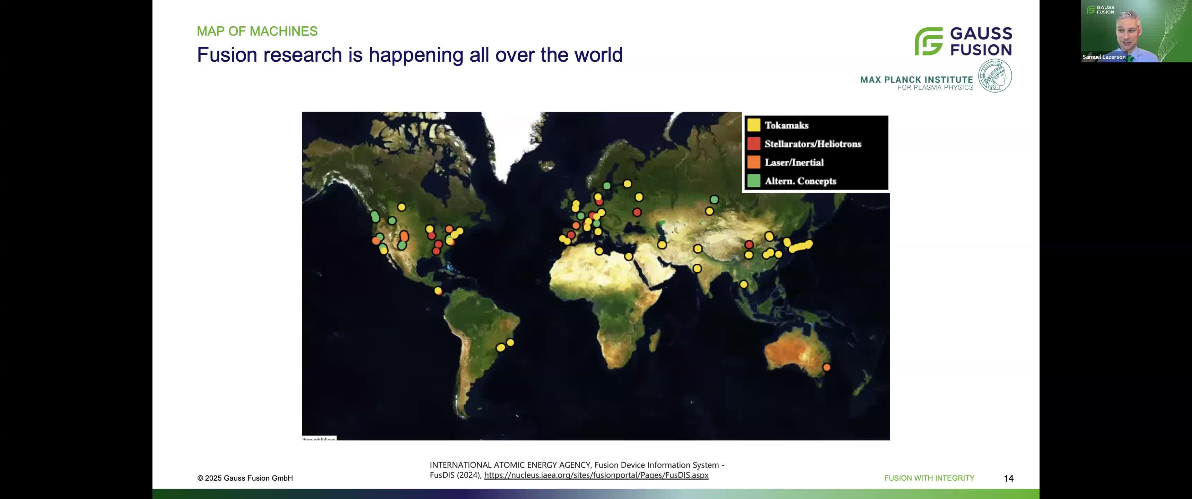
Task: Click the Gauss Fusion logo icon
Action: tap(928, 41)
